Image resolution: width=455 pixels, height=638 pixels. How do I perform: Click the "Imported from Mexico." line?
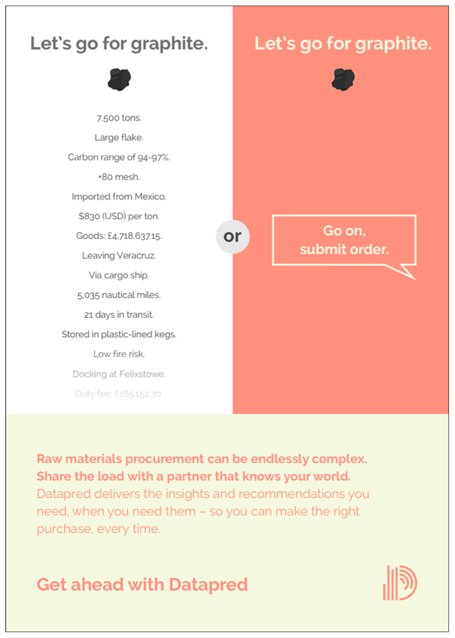tap(119, 196)
